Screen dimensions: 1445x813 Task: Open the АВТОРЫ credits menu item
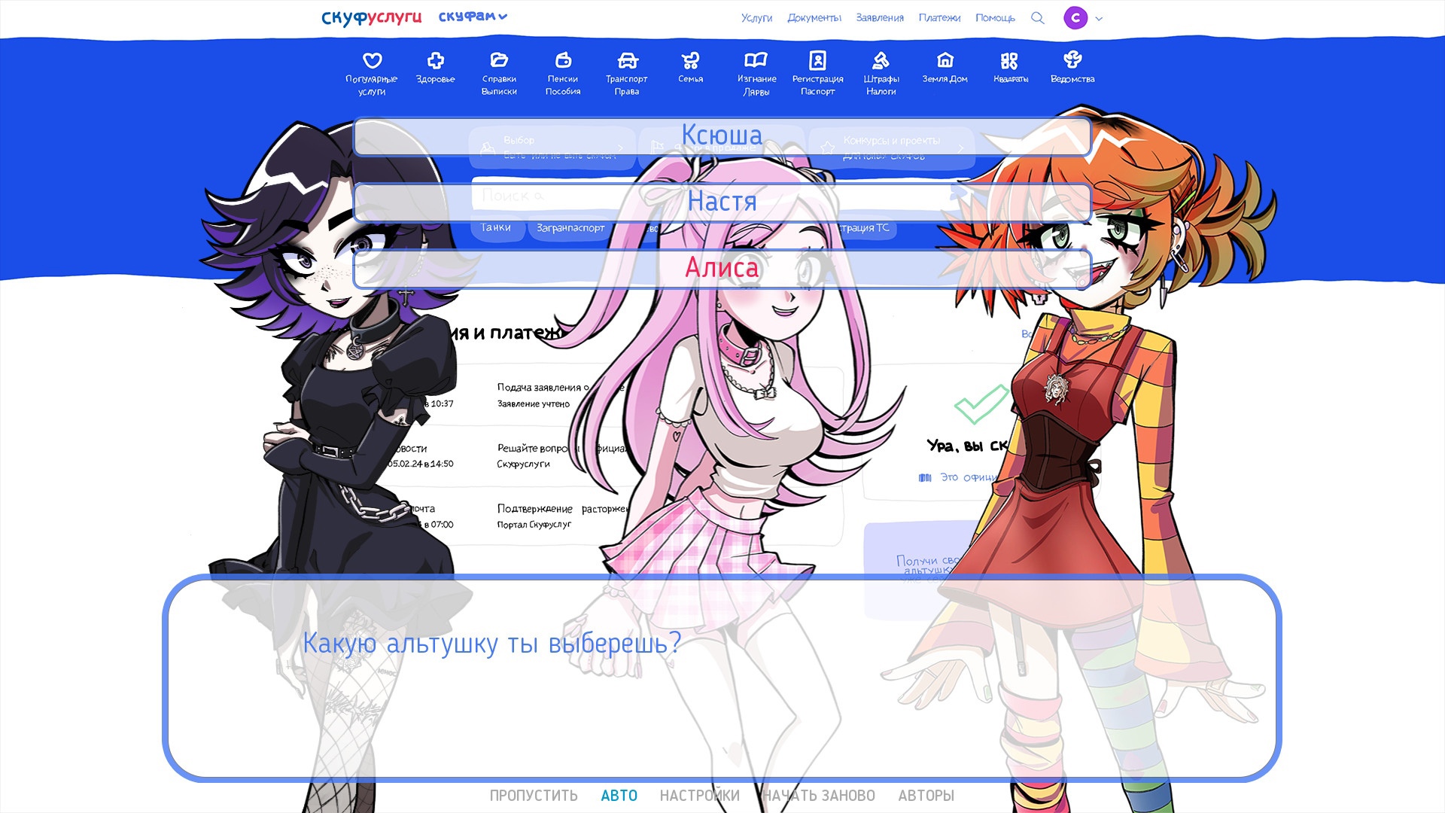click(x=926, y=796)
